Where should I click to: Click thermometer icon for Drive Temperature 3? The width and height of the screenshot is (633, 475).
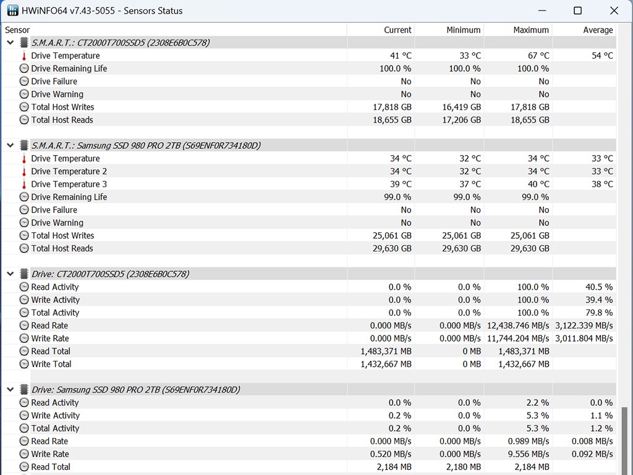click(24, 184)
